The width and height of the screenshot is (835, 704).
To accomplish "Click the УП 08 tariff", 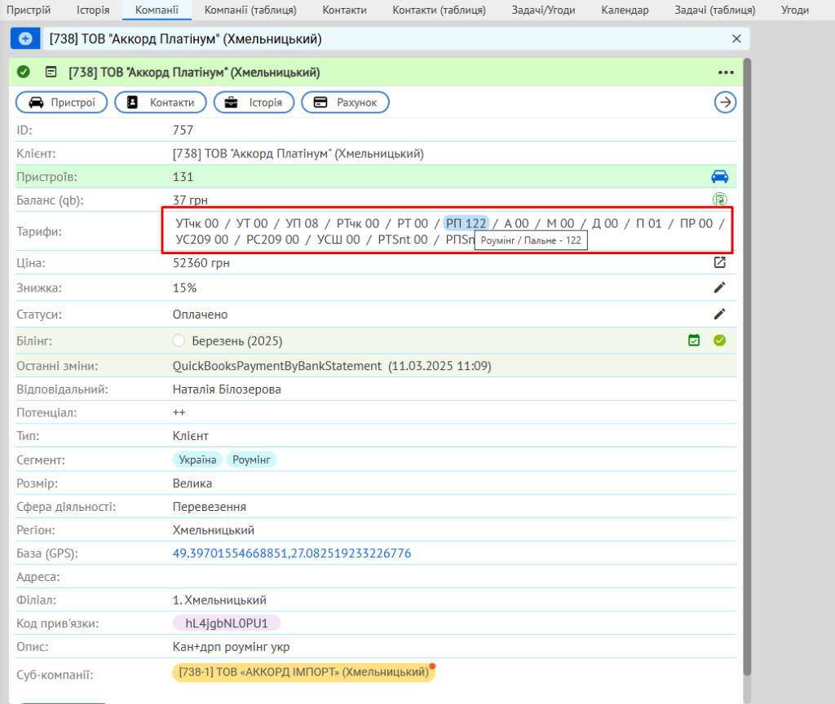I will 302,223.
